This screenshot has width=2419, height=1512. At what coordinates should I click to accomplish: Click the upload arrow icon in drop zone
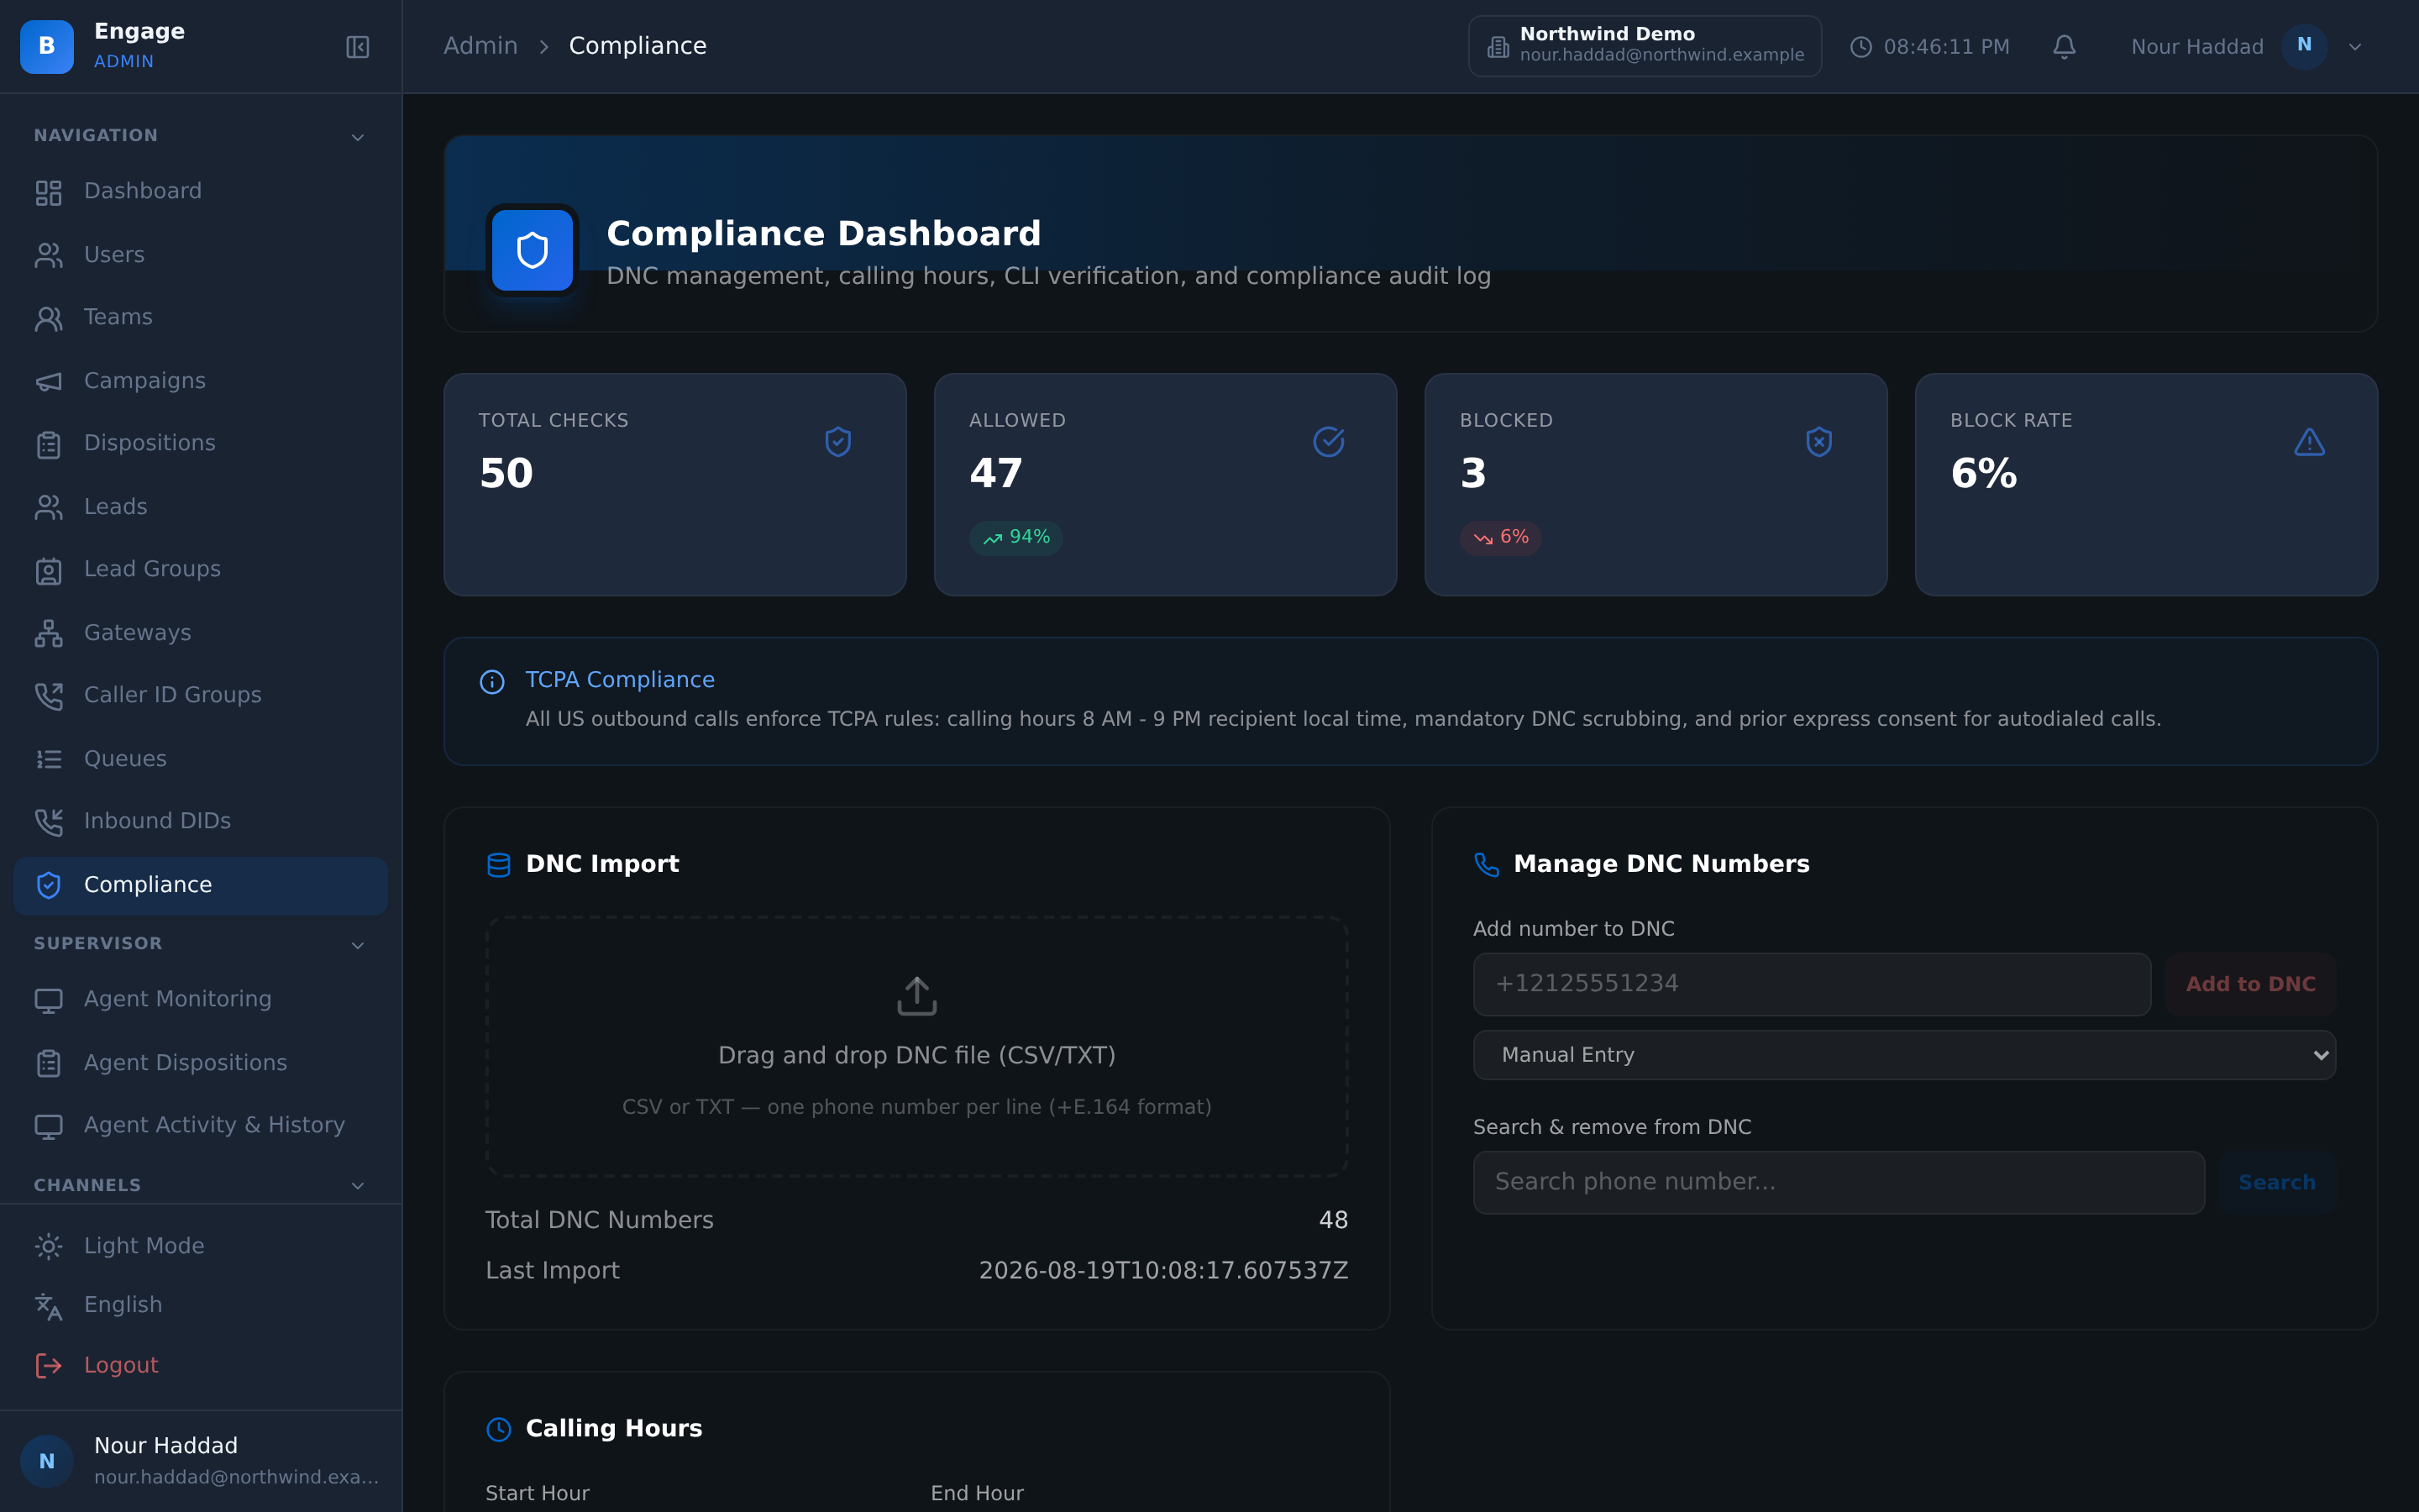point(916,996)
